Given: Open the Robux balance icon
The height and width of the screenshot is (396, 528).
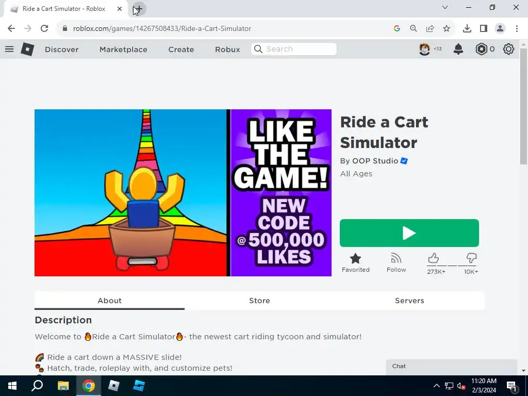Looking at the screenshot, I should (482, 49).
